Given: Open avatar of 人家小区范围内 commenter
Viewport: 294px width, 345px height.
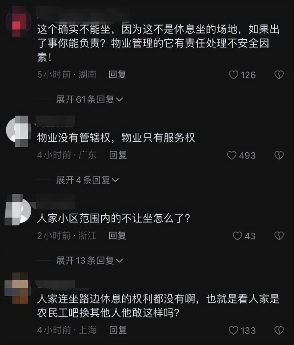Looking at the screenshot, I should 18,210.
